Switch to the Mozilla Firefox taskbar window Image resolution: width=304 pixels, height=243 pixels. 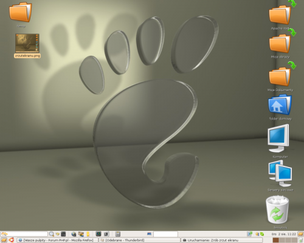point(57,240)
